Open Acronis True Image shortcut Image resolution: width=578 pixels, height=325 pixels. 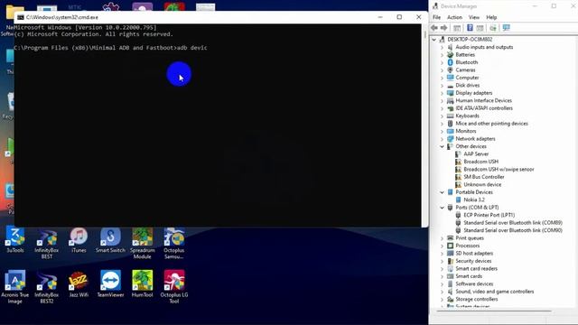14,287
